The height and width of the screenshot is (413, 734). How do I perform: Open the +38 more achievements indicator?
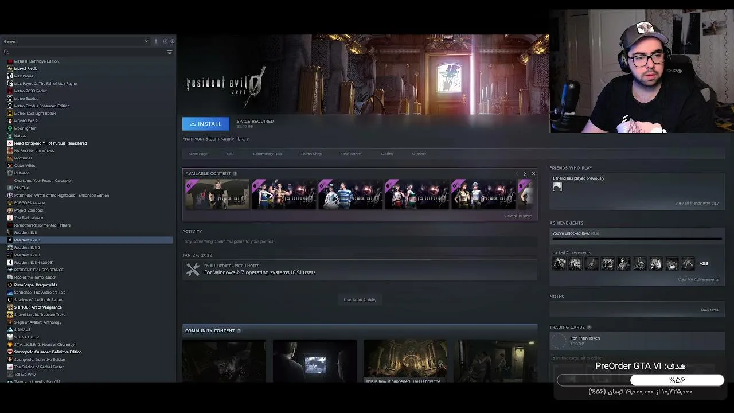[x=704, y=263]
